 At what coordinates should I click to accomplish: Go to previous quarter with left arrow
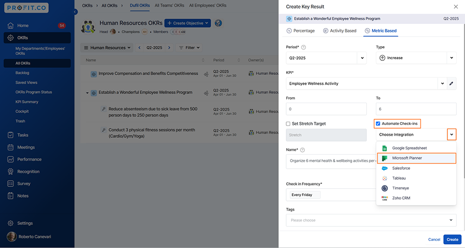tap(140, 48)
